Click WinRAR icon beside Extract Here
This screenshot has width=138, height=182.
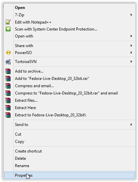[x=8, y=108]
